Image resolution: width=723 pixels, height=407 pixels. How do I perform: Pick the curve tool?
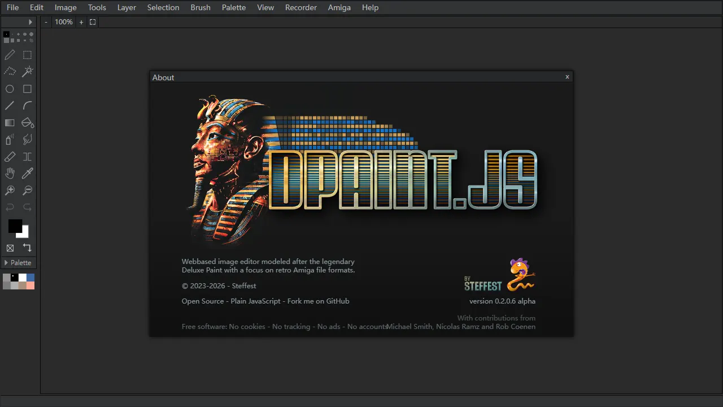pyautogui.click(x=27, y=106)
